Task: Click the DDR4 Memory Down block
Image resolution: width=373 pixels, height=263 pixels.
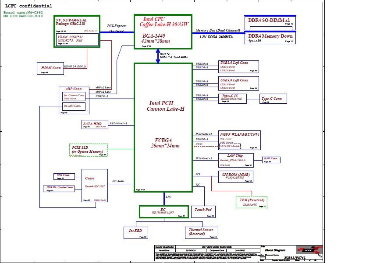Action: (x=270, y=38)
